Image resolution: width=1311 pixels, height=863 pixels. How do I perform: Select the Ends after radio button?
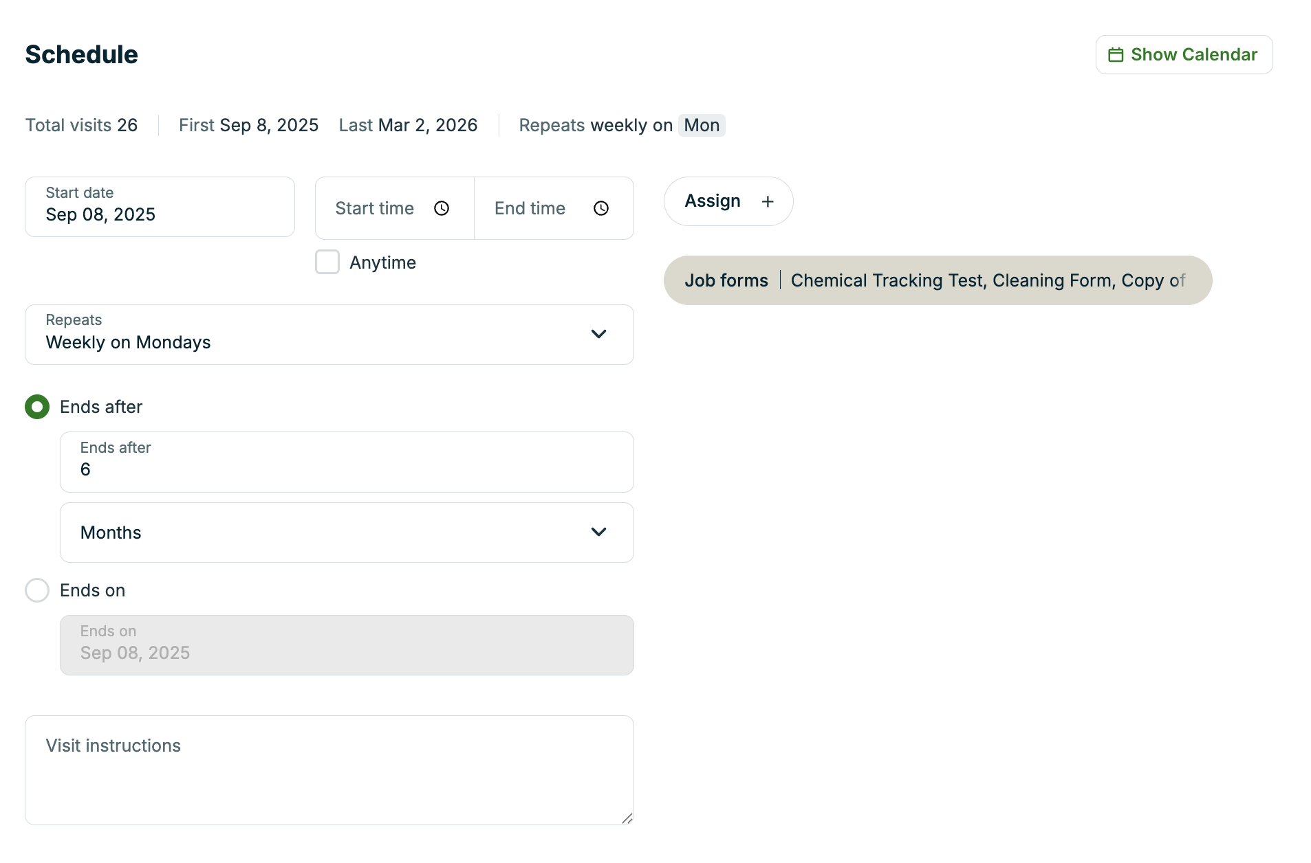pyautogui.click(x=37, y=407)
